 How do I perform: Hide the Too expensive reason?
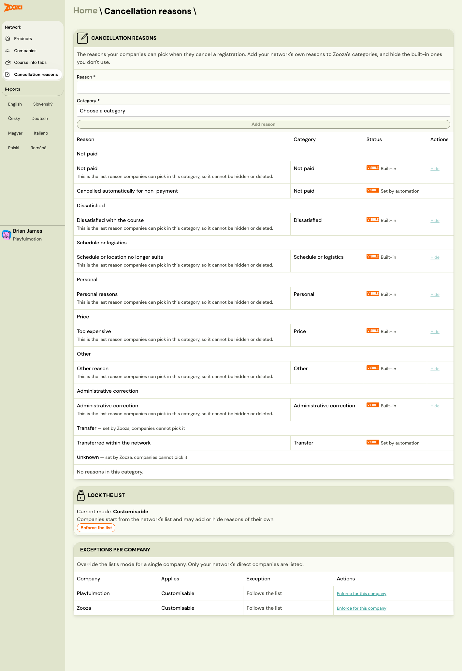tap(435, 331)
